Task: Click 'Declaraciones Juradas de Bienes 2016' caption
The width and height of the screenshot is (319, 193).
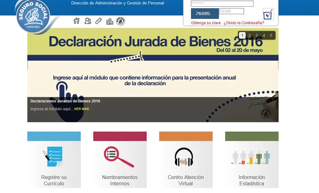Action: tap(65, 101)
